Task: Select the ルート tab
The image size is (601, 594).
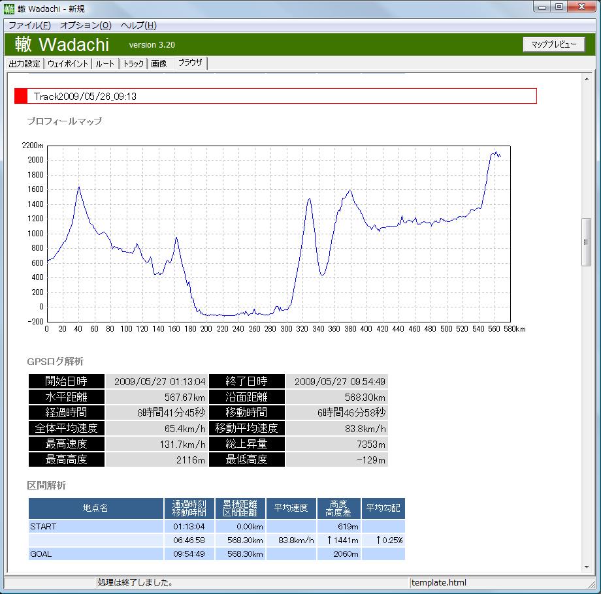Action: [105, 64]
